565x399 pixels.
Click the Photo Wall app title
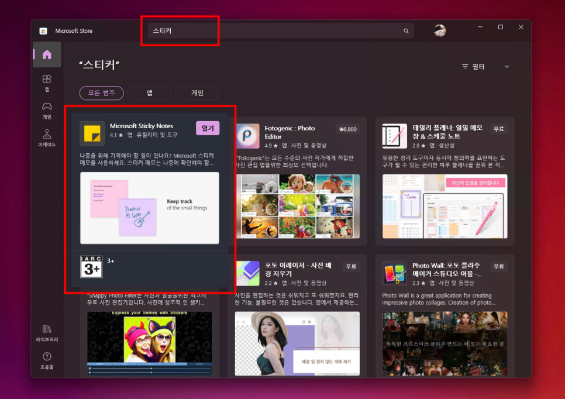pyautogui.click(x=447, y=269)
